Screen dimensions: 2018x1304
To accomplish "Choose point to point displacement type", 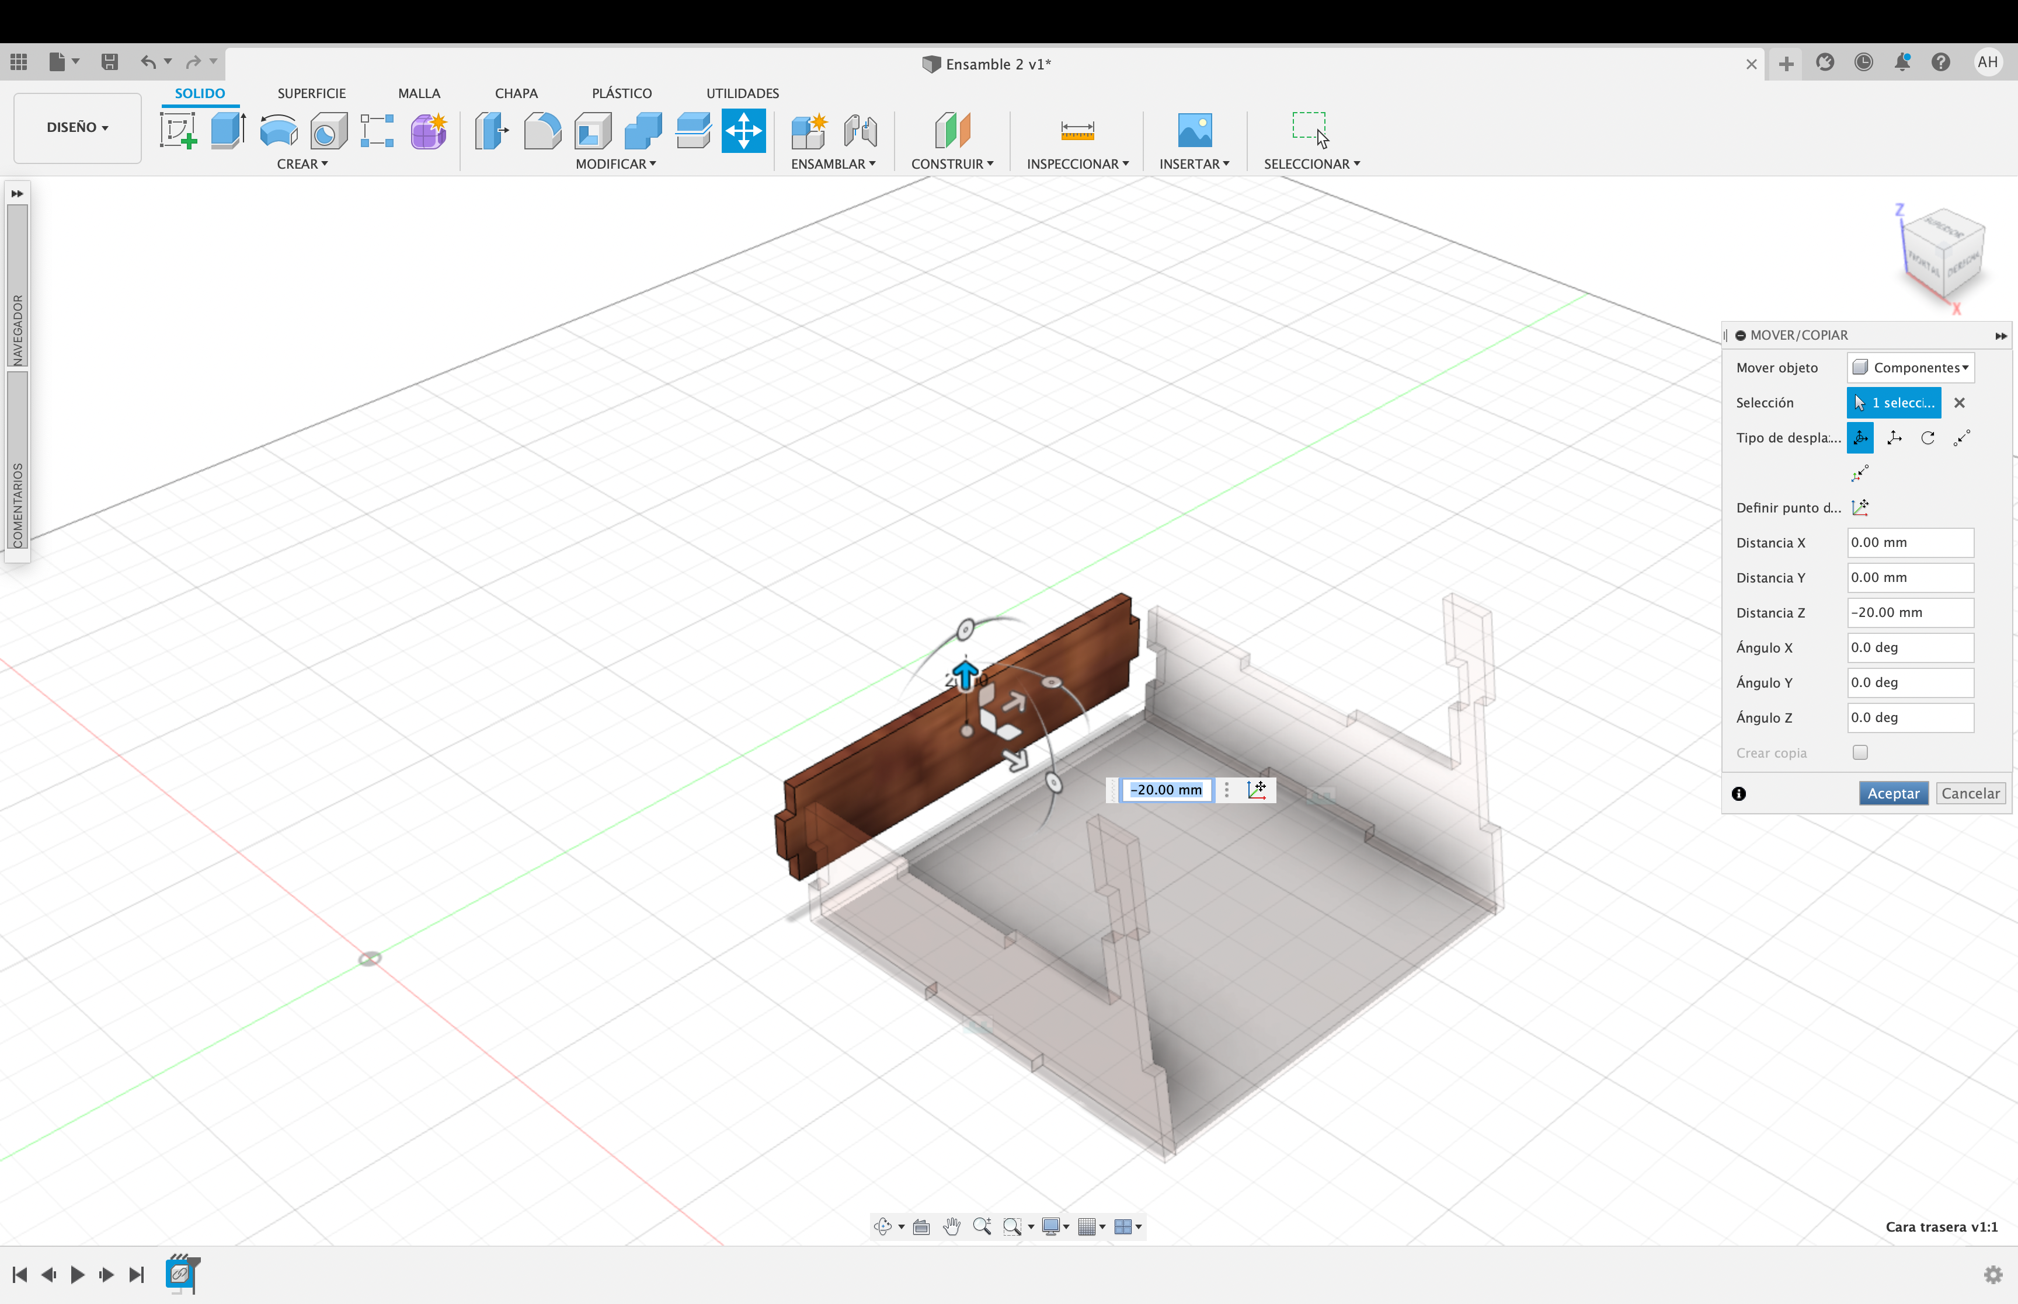I will [1962, 438].
